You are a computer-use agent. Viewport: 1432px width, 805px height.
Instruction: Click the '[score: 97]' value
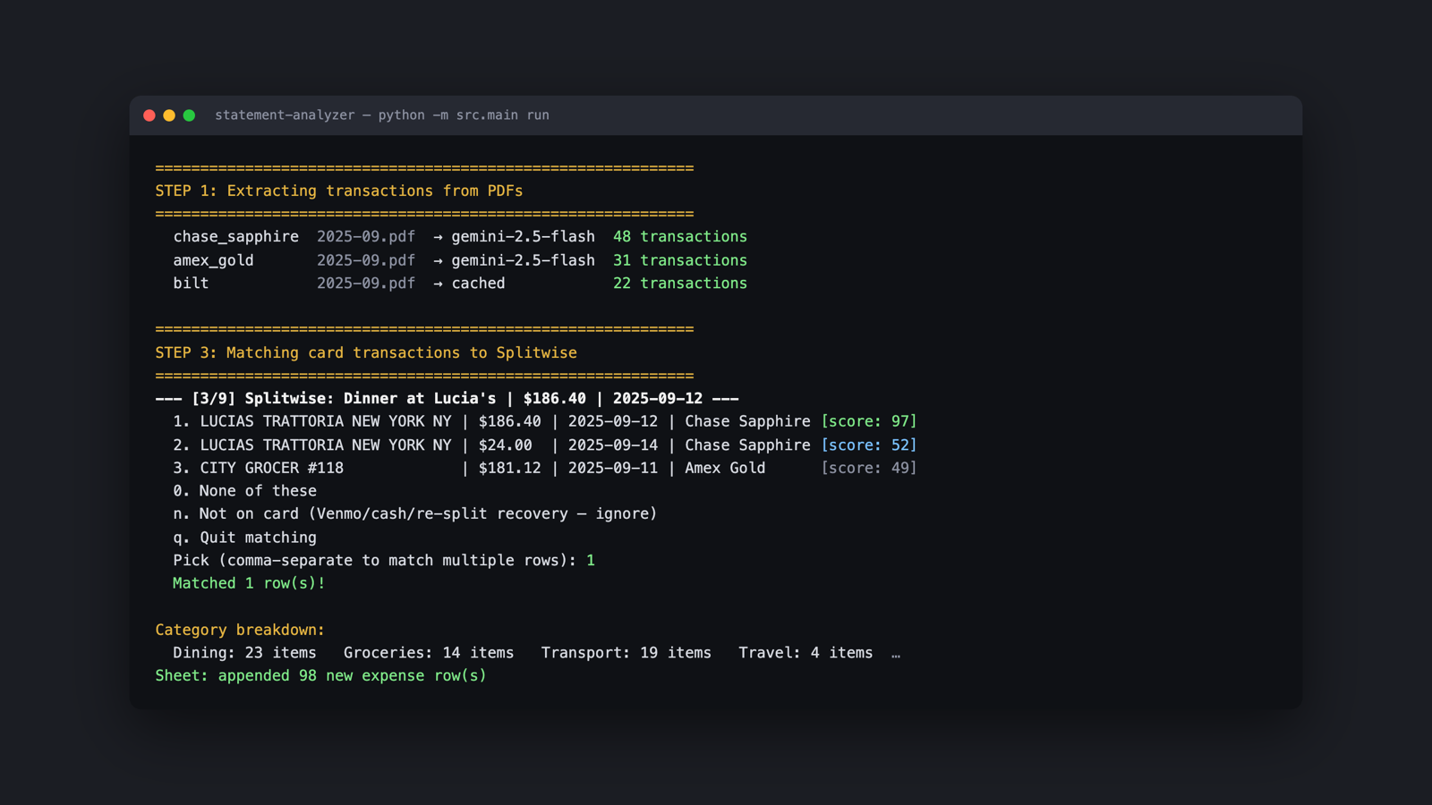(869, 421)
